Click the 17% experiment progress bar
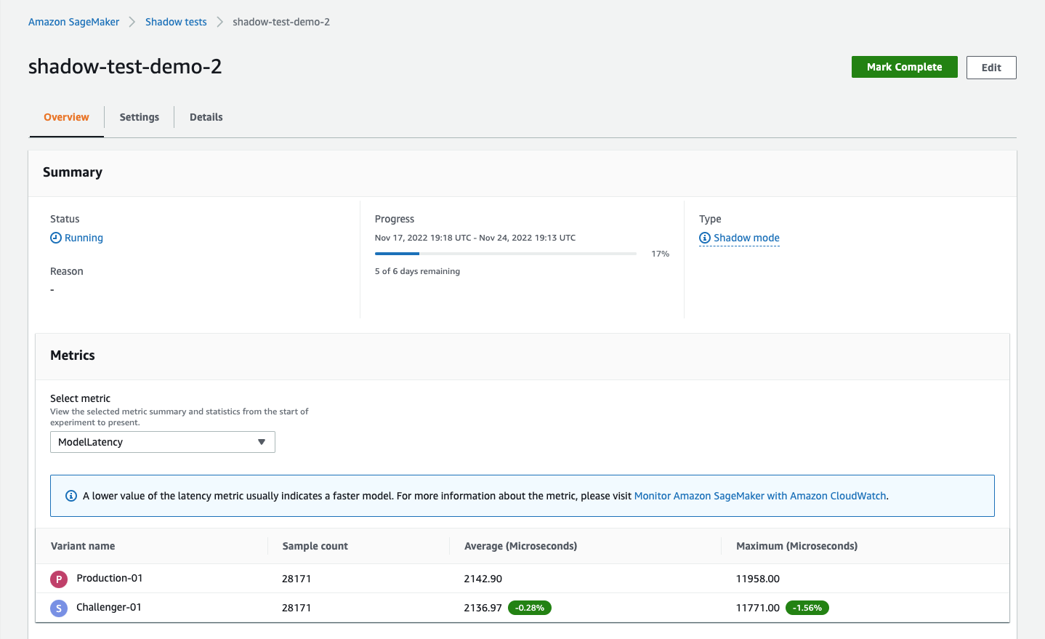 tap(505, 254)
